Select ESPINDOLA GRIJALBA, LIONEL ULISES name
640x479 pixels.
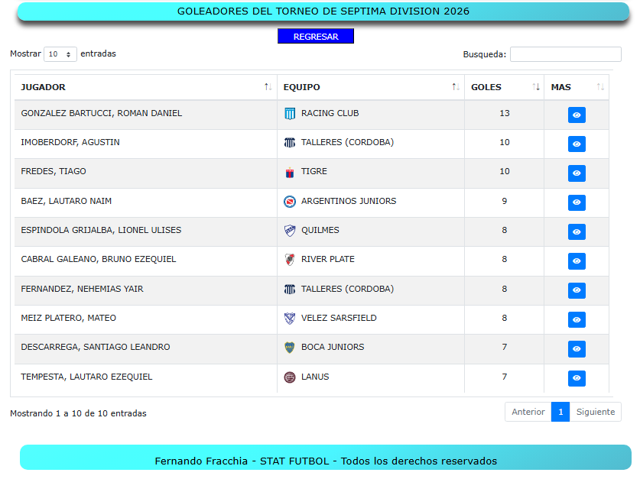coord(101,230)
